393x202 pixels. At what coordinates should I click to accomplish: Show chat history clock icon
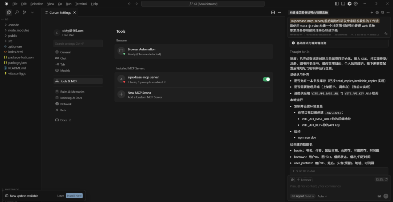[377, 12]
